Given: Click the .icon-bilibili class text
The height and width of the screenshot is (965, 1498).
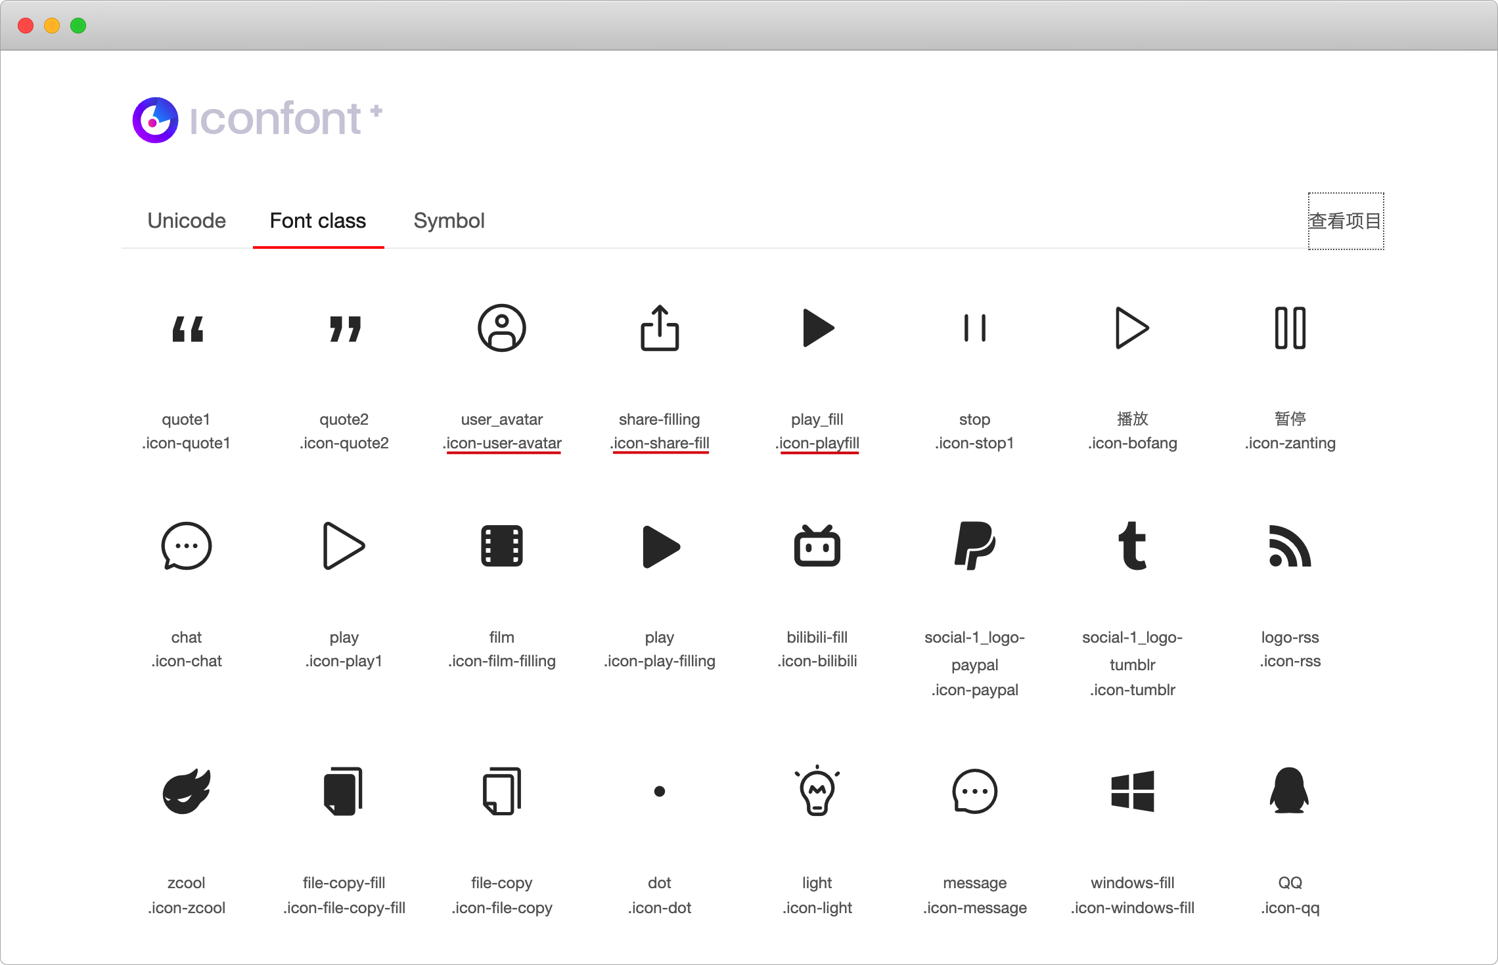Looking at the screenshot, I should 817,661.
